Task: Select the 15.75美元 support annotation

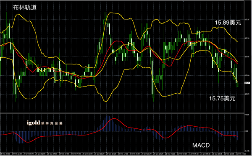Action: (222, 99)
